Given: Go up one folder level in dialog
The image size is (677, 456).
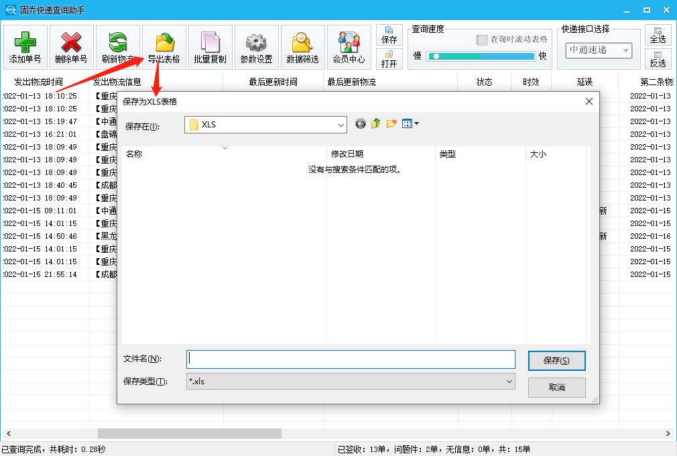Looking at the screenshot, I should point(375,124).
